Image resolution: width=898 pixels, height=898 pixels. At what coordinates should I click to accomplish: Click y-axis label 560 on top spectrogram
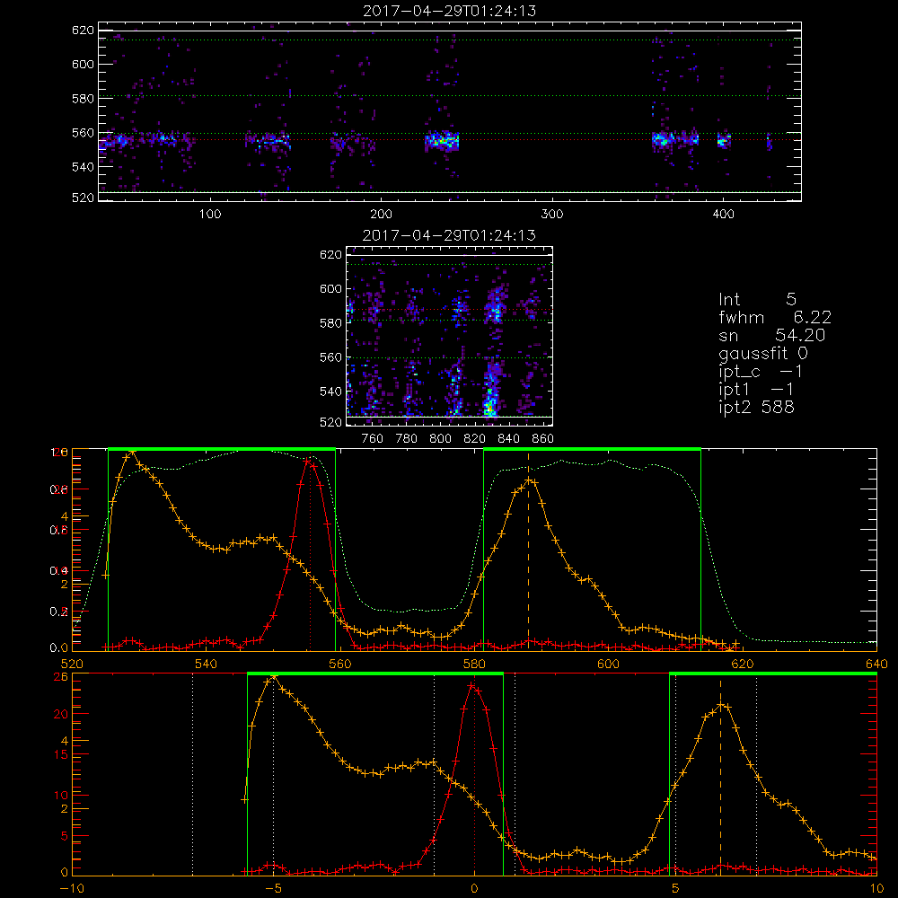pyautogui.click(x=83, y=133)
